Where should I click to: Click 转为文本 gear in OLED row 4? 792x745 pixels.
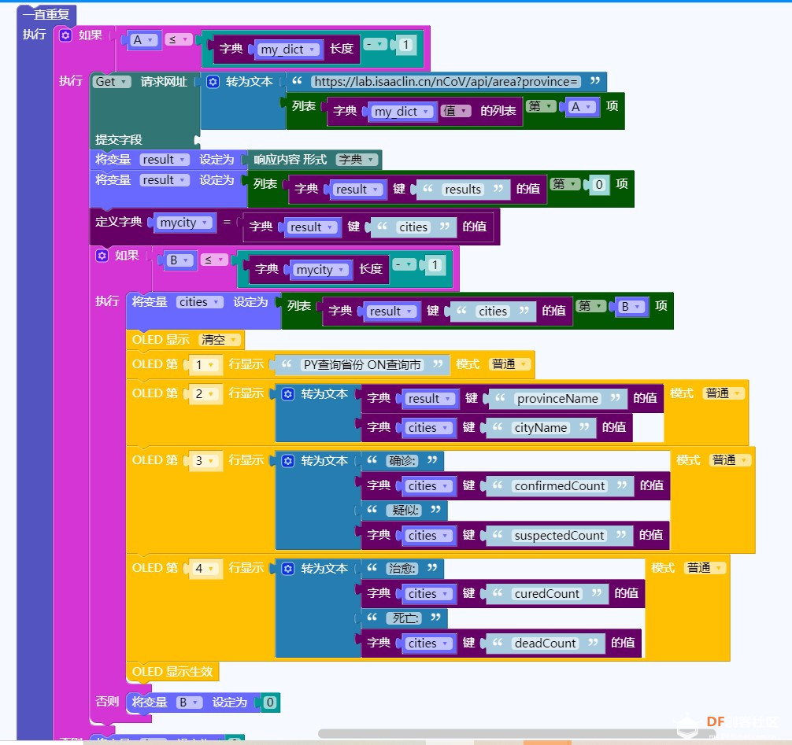tap(287, 568)
